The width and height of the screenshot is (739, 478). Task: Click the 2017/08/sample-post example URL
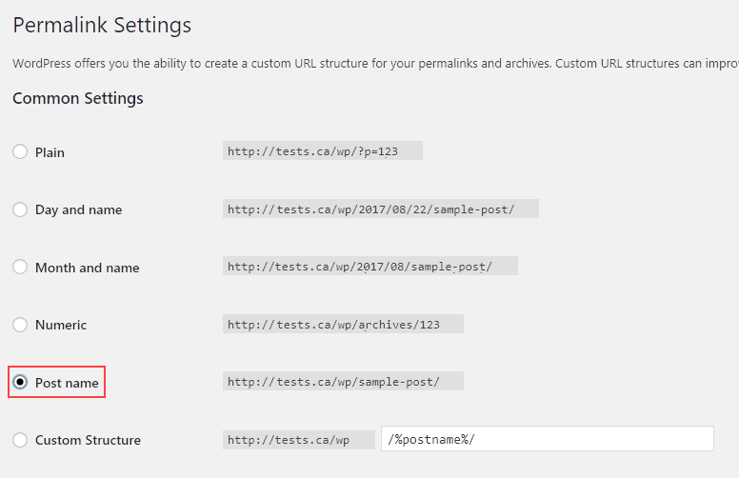369,267
